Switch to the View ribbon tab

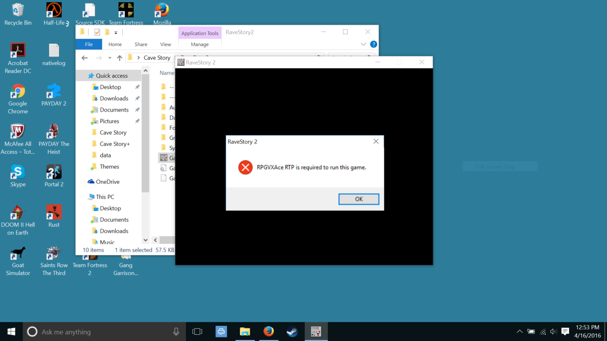click(x=165, y=44)
